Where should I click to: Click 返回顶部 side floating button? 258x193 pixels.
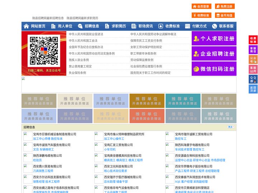(253, 89)
